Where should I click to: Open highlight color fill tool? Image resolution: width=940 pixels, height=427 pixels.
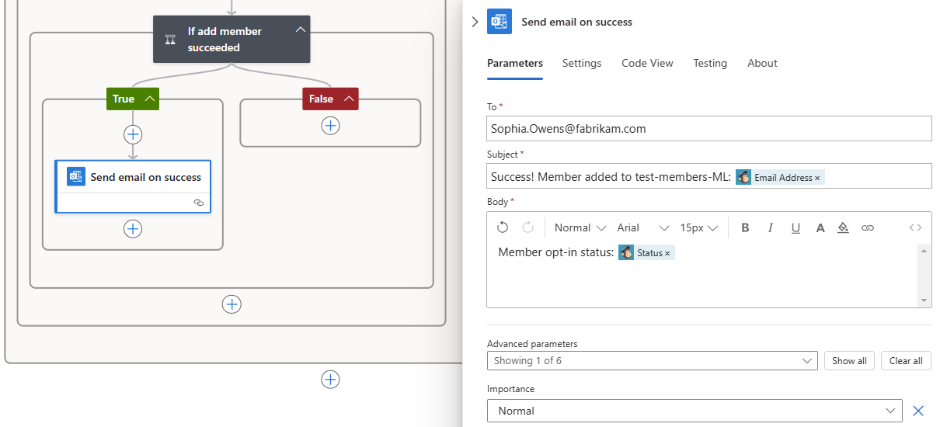(x=844, y=227)
